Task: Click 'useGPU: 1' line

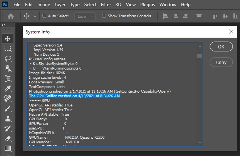Action: tap(47, 128)
